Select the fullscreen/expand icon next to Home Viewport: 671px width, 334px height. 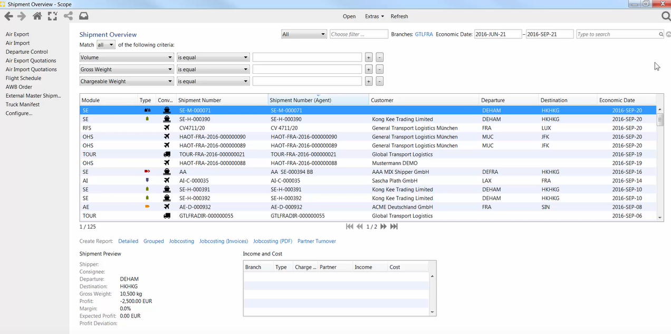(x=52, y=16)
